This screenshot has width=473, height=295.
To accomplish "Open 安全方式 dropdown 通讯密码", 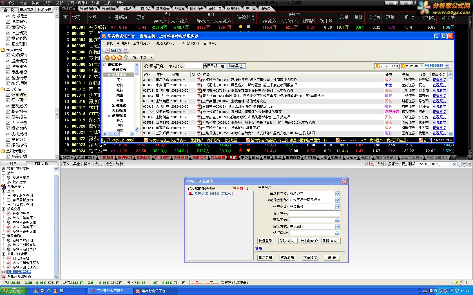I will (x=338, y=226).
